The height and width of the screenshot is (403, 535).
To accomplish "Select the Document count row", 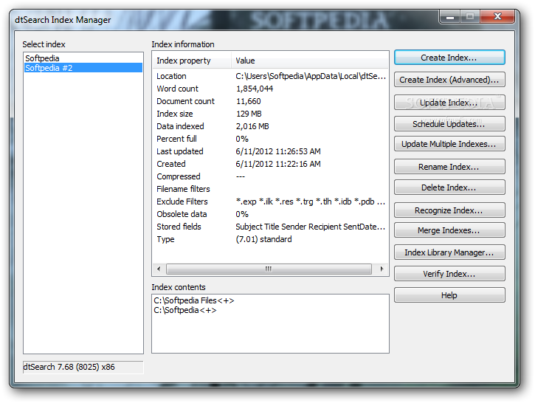I will [271, 101].
